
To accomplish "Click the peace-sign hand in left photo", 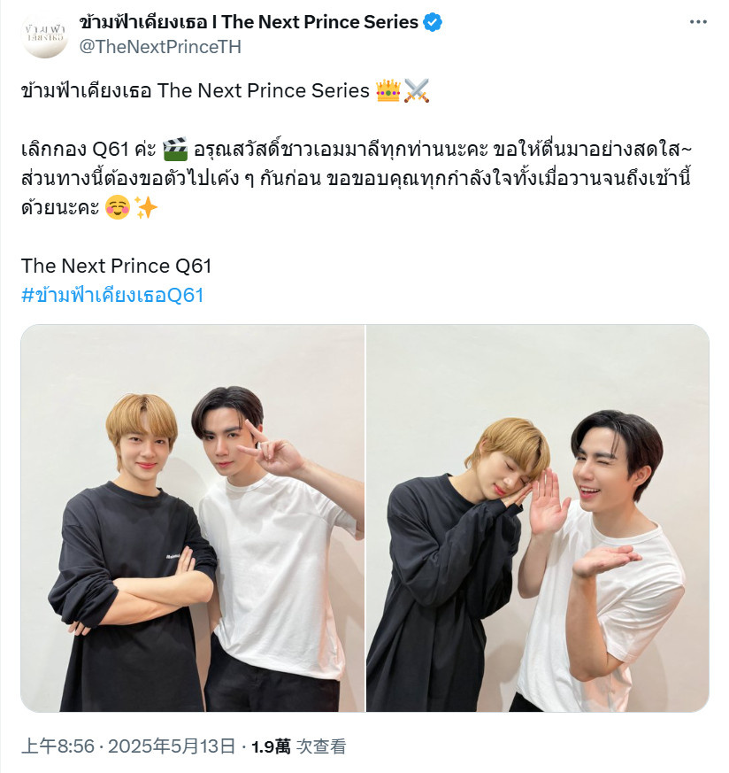I will point(272,449).
